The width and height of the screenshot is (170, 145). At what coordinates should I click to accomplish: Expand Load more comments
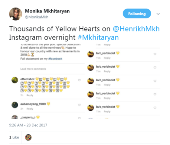point(33,69)
